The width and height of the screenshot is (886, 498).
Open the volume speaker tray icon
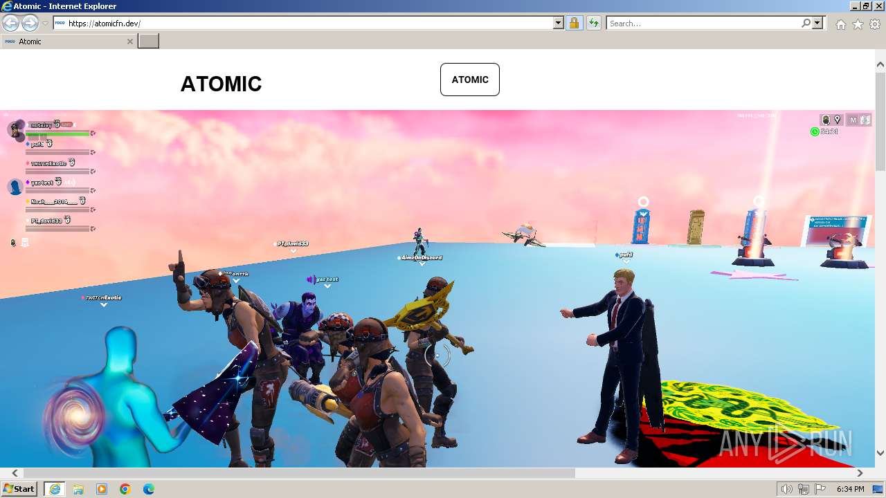[788, 489]
